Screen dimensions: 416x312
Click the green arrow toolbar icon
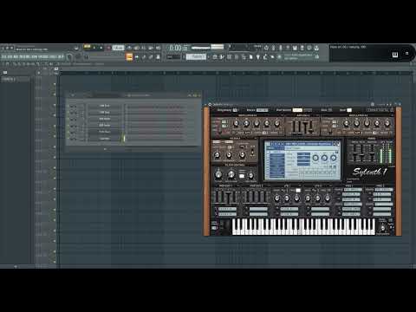[137, 57]
